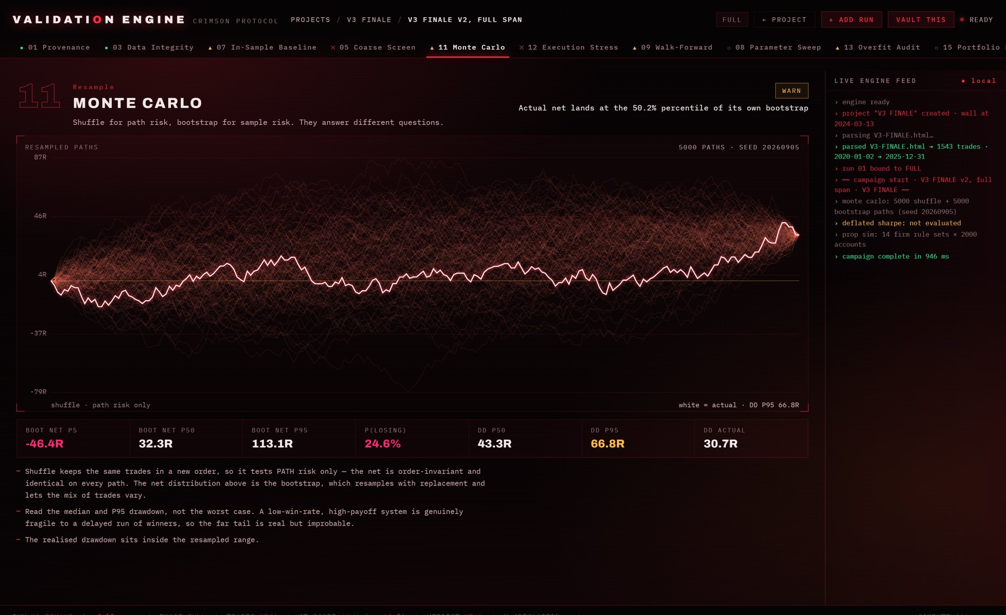Click the FULL span button
This screenshot has height=615, width=1006.
[732, 20]
